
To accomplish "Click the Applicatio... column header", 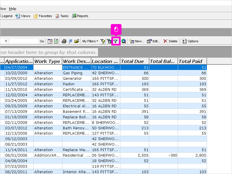I will coord(19,61).
